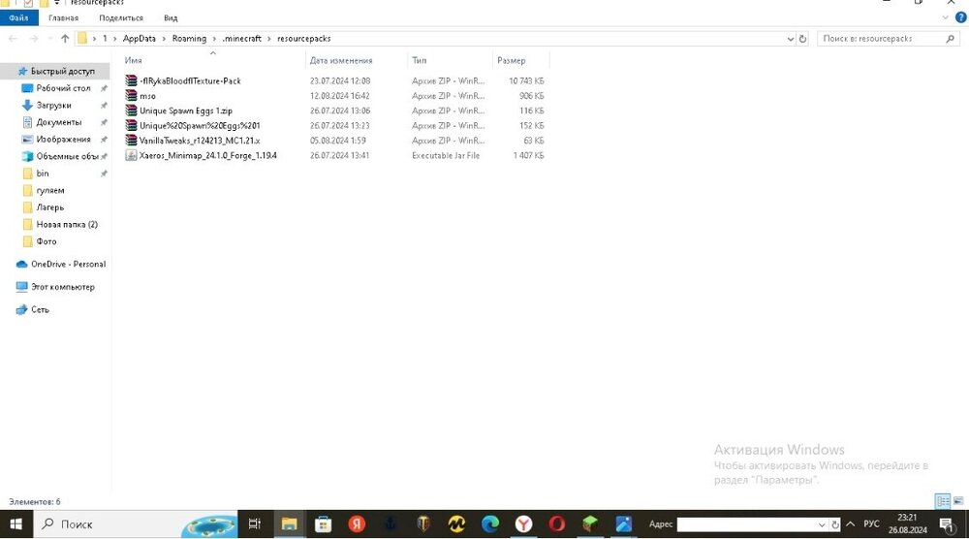Select the mso archive icon

coord(131,96)
